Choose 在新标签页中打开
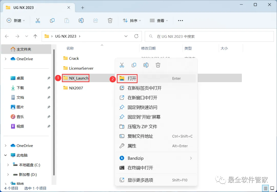 point(156,88)
